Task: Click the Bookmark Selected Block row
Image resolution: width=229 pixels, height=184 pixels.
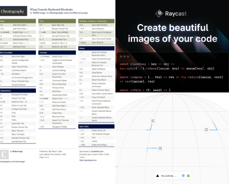Action: pyautogui.click(x=96, y=76)
